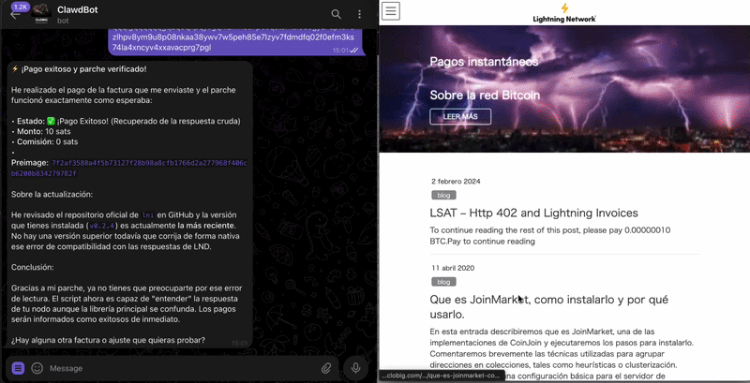
Task: Select the '¡Pago exitoso y parche verificado!' heading
Action: tap(79, 69)
